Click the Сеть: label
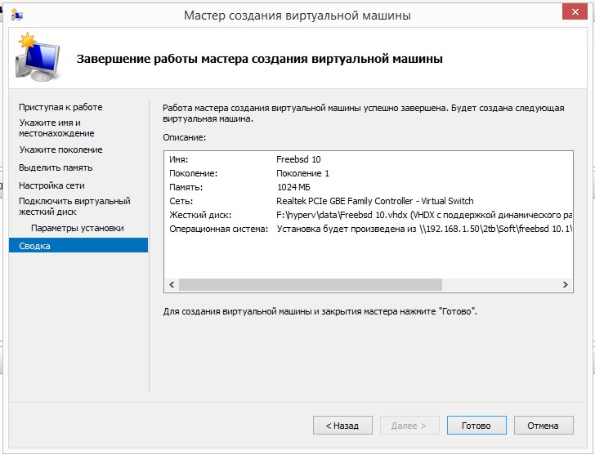The height and width of the screenshot is (455, 595). (181, 201)
